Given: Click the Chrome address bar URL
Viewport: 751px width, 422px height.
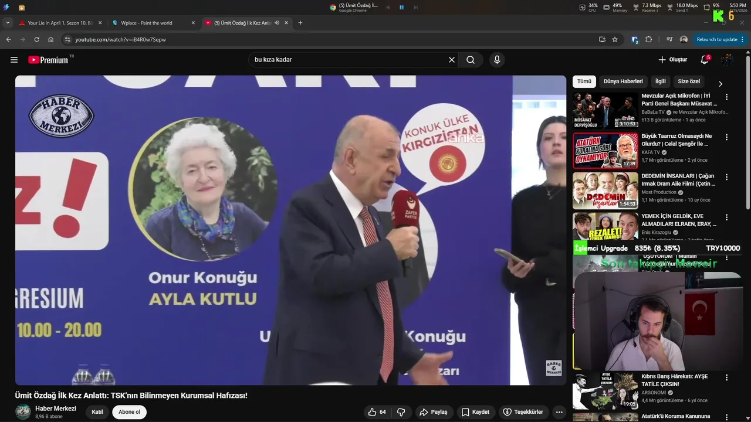Looking at the screenshot, I should pyautogui.click(x=120, y=39).
